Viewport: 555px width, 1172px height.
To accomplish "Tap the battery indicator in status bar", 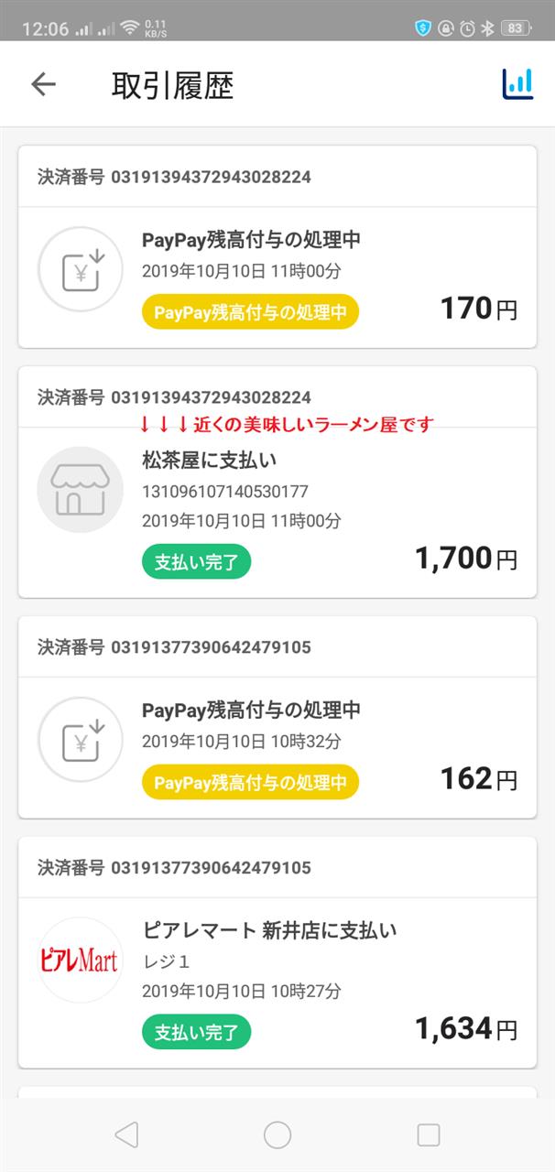I will (516, 28).
